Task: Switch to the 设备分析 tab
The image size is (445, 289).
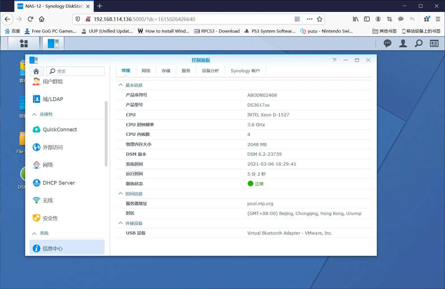Action: coord(210,71)
